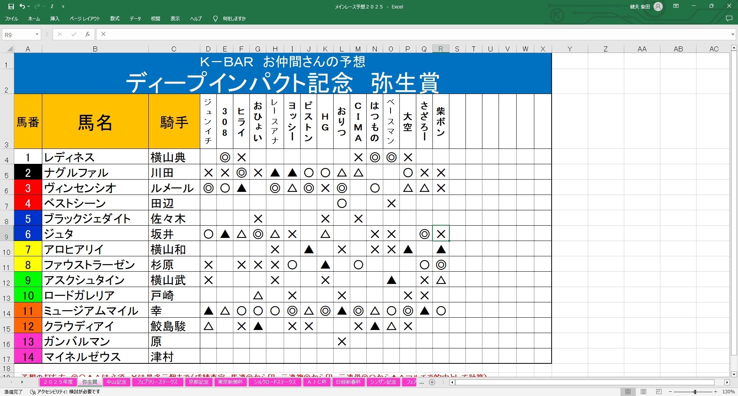This screenshot has height=396, width=738.
Task: Open the ページ レイアウト tab
Action: [x=85, y=18]
